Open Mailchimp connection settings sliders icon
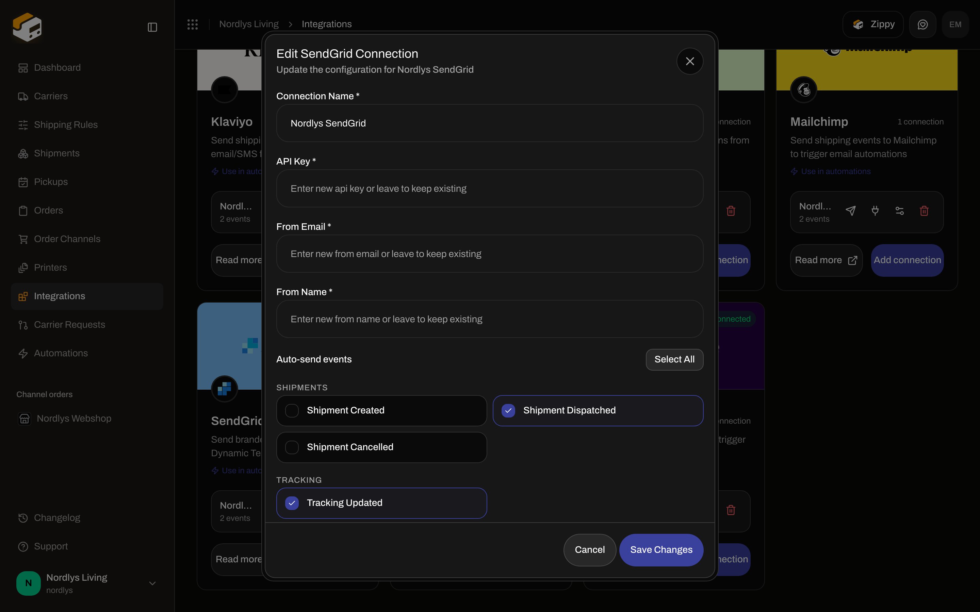Viewport: 980px width, 612px height. point(899,211)
